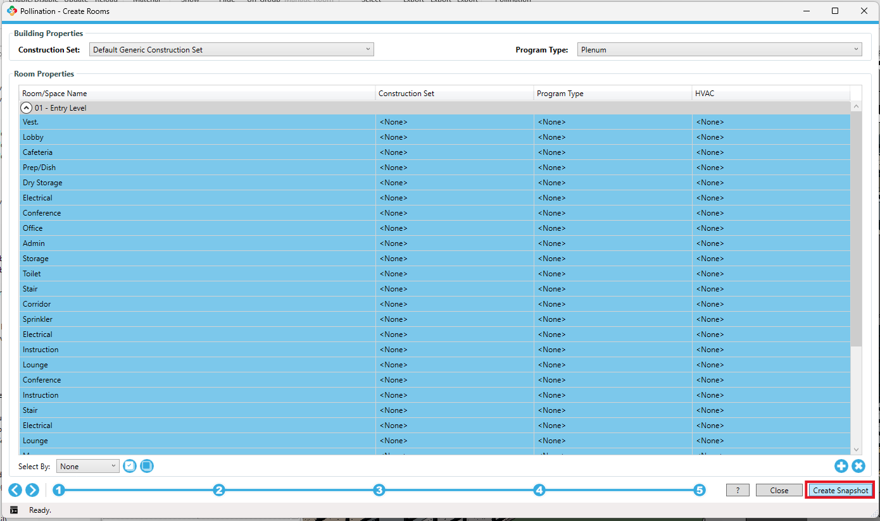The height and width of the screenshot is (521, 880).
Task: Click the blue X remove icon
Action: click(858, 466)
